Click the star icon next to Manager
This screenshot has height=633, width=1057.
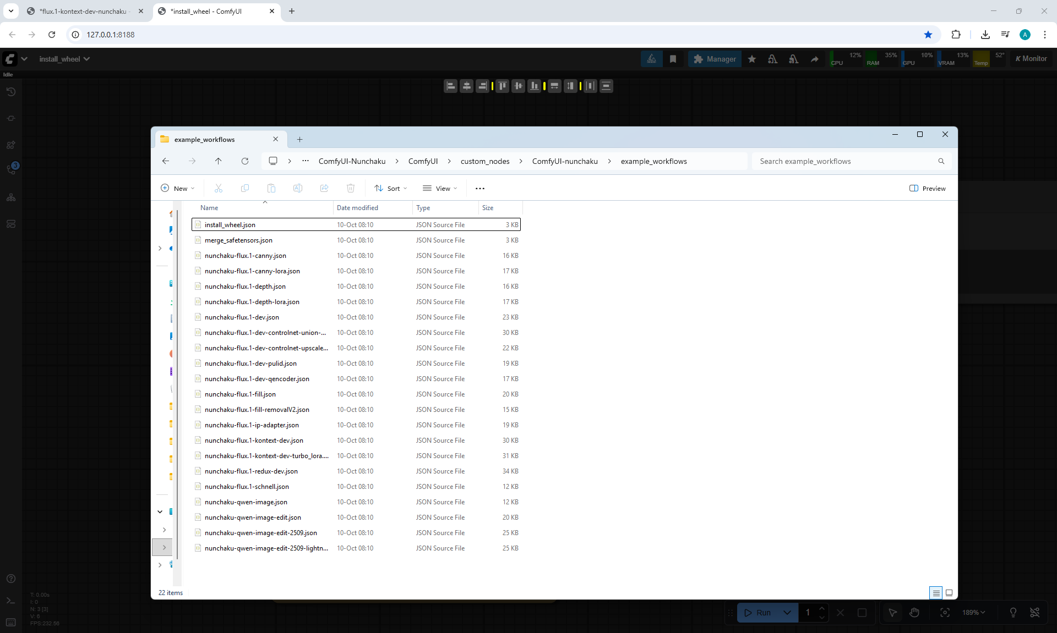tap(751, 59)
